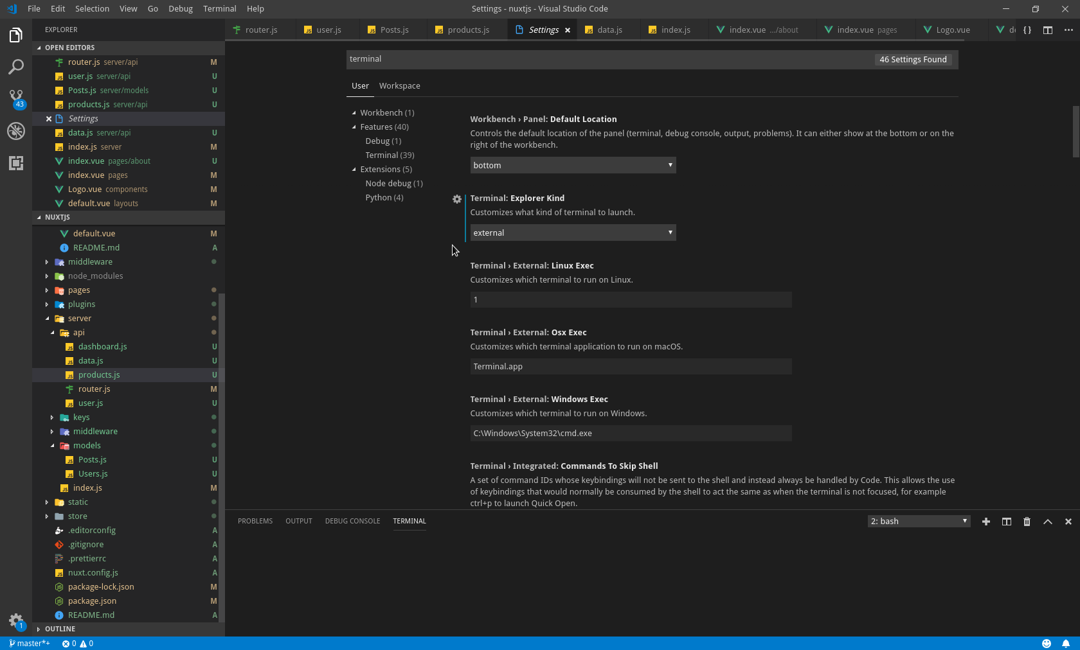This screenshot has height=650, width=1080.
Task: Click the gear icon beside Explorer Kind setting
Action: coord(457,199)
